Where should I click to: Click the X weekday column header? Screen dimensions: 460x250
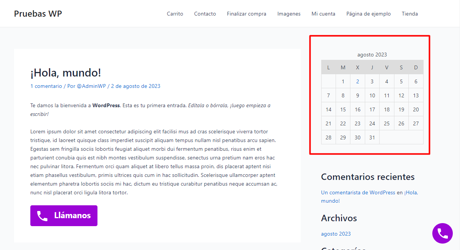click(358, 67)
